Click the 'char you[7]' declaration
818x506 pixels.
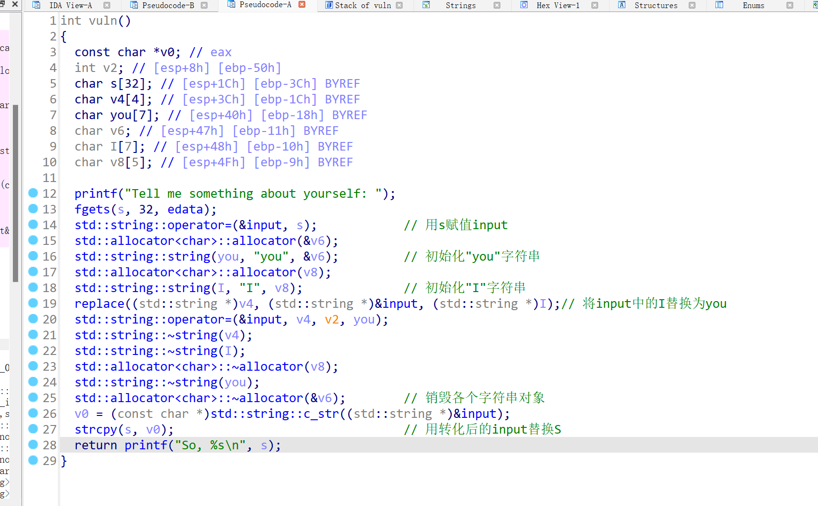pyautogui.click(x=117, y=115)
